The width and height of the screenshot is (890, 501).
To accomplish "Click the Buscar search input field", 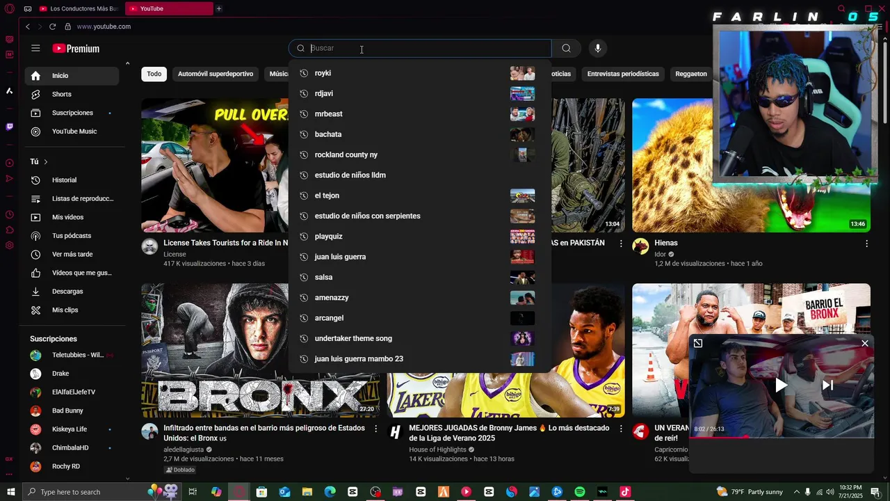I will point(420,48).
